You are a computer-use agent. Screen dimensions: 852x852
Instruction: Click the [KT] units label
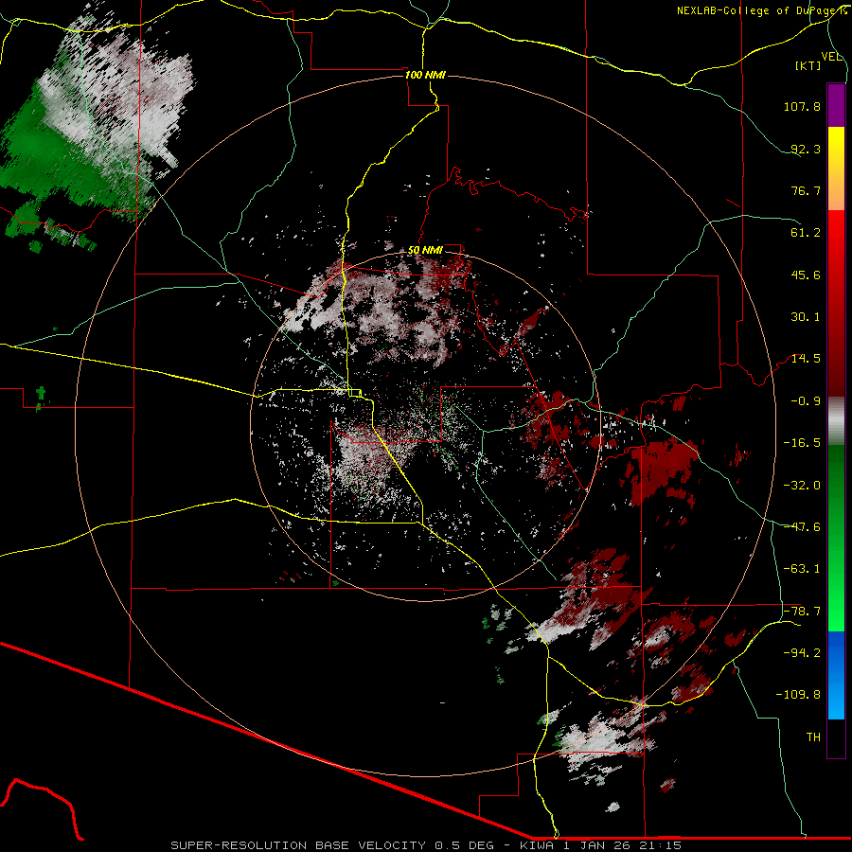coord(808,65)
